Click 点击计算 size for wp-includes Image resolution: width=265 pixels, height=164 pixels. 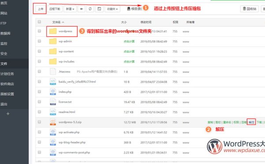129,62
